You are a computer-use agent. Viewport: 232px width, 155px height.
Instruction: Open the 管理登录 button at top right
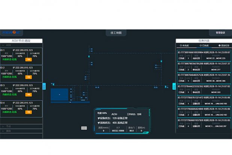pyautogui.click(x=220, y=33)
